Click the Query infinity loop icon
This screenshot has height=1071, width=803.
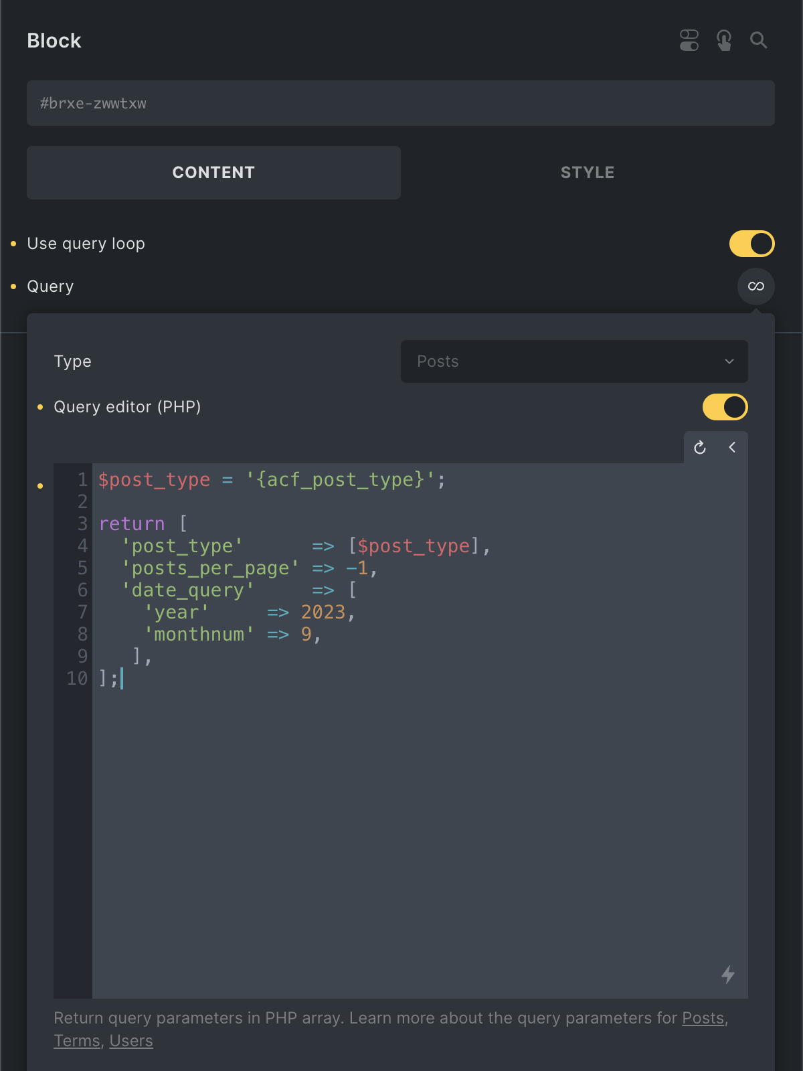755,286
